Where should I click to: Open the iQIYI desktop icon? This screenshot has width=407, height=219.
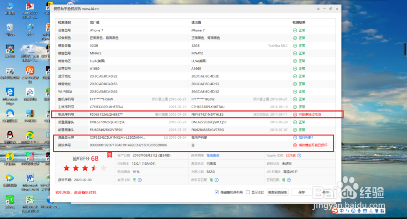coord(10,202)
